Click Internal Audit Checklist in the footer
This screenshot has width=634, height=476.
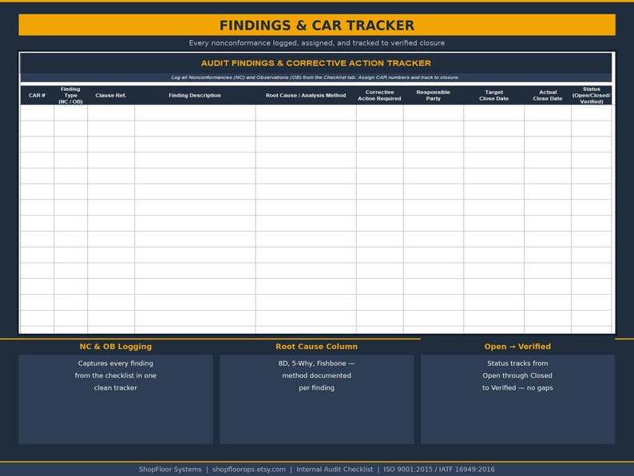point(335,469)
